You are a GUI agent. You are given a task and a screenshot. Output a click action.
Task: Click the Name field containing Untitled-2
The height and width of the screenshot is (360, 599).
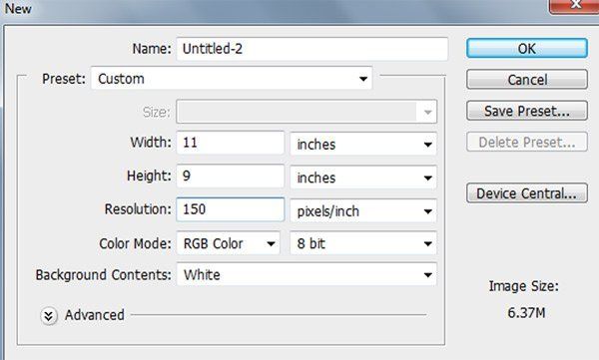click(x=312, y=49)
